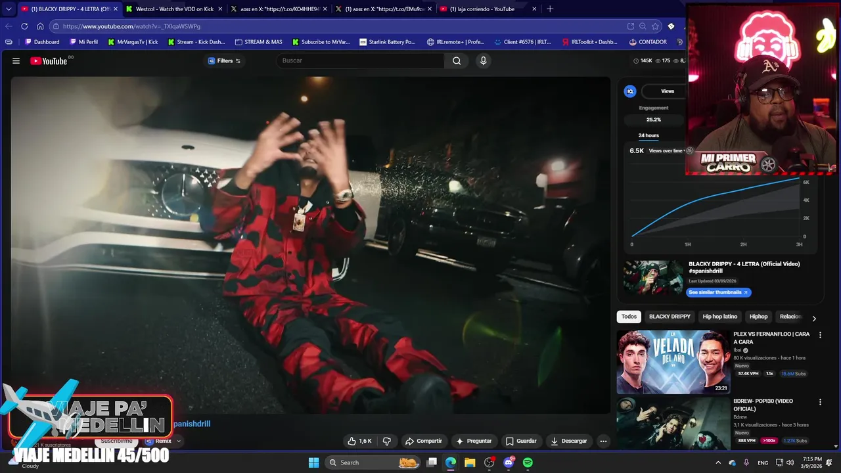Viewport: 841px width, 473px height.
Task: Open the tab list dropdown arrow
Action: (x=9, y=9)
